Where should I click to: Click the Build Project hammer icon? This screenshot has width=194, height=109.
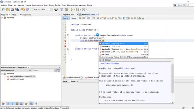click(x=62, y=9)
